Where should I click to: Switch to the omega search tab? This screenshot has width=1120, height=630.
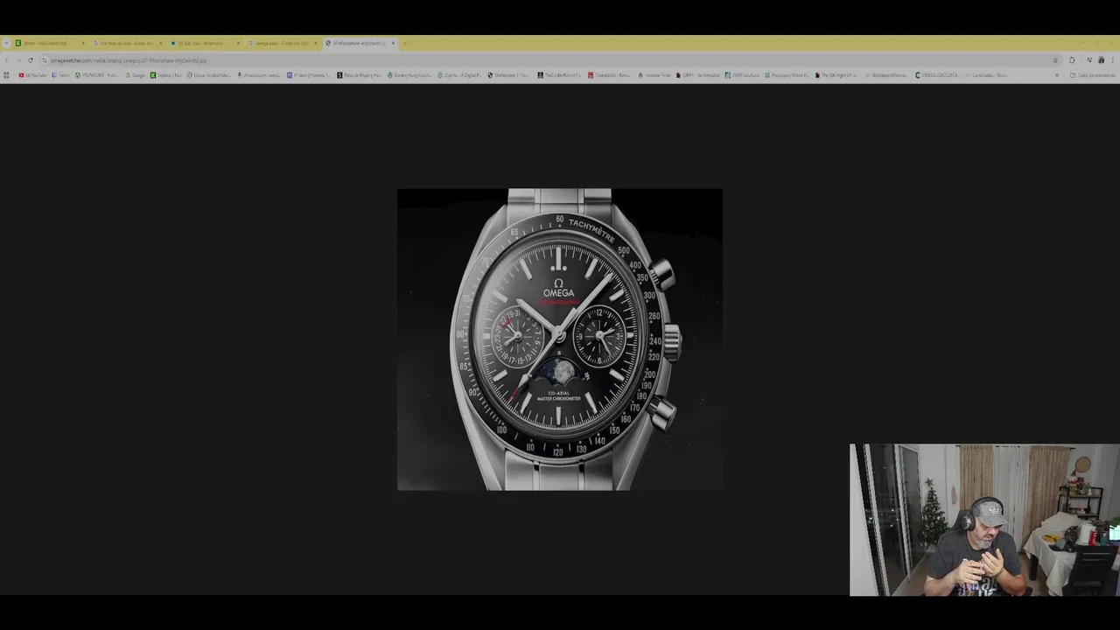pyautogui.click(x=282, y=43)
